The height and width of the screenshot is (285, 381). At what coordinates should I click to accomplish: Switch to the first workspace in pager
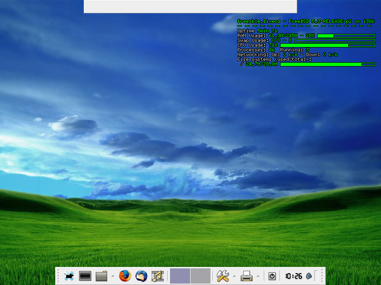click(x=180, y=276)
